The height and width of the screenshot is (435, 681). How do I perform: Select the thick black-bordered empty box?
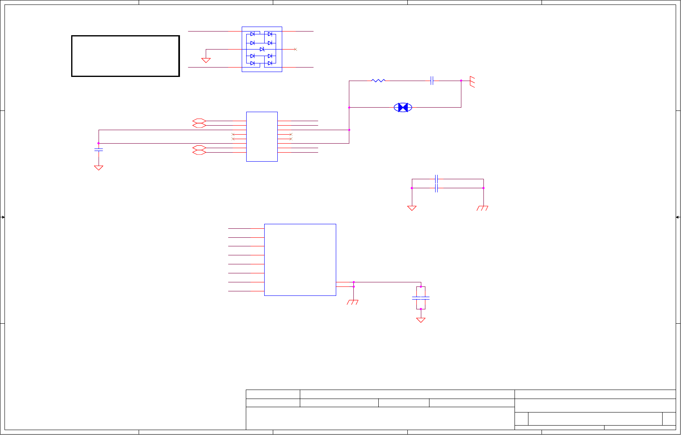pyautogui.click(x=126, y=56)
